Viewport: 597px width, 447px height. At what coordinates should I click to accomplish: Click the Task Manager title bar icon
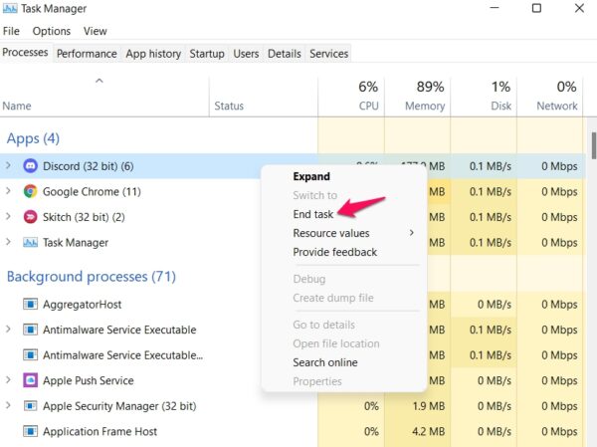point(10,8)
